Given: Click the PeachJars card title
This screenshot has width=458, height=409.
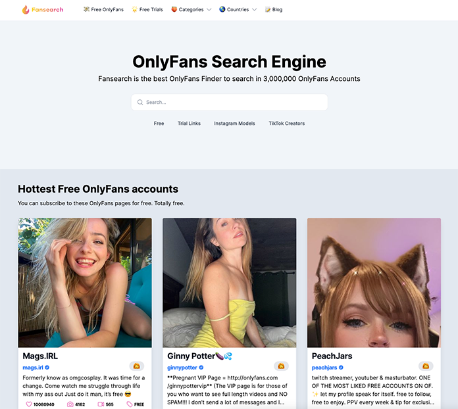Looking at the screenshot, I should pos(332,356).
